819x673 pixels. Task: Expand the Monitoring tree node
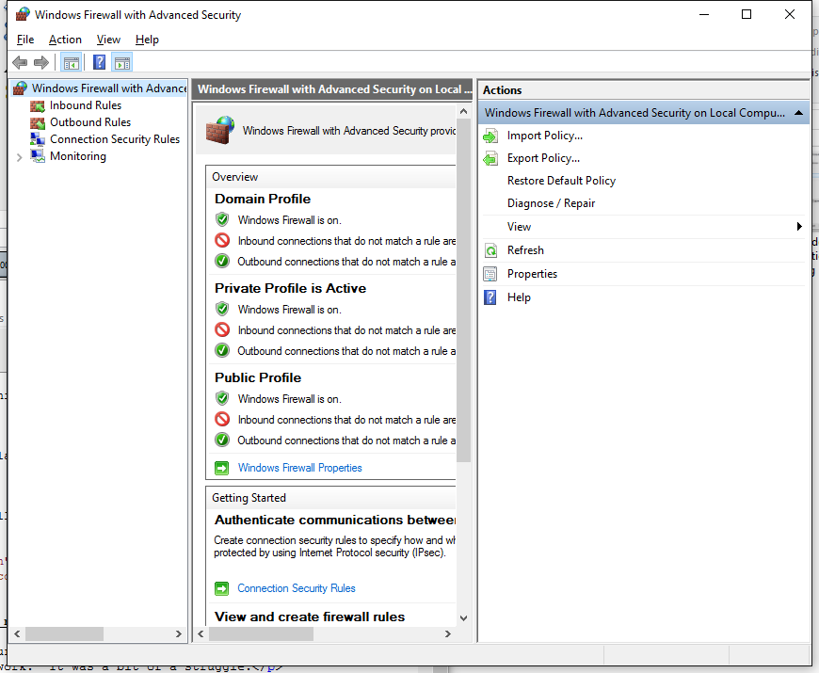(x=20, y=157)
